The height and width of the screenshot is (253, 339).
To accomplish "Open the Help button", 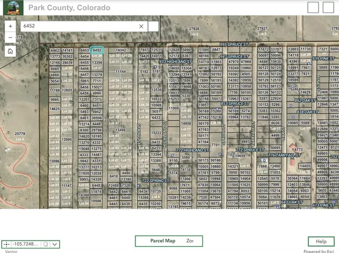I will click(x=321, y=241).
